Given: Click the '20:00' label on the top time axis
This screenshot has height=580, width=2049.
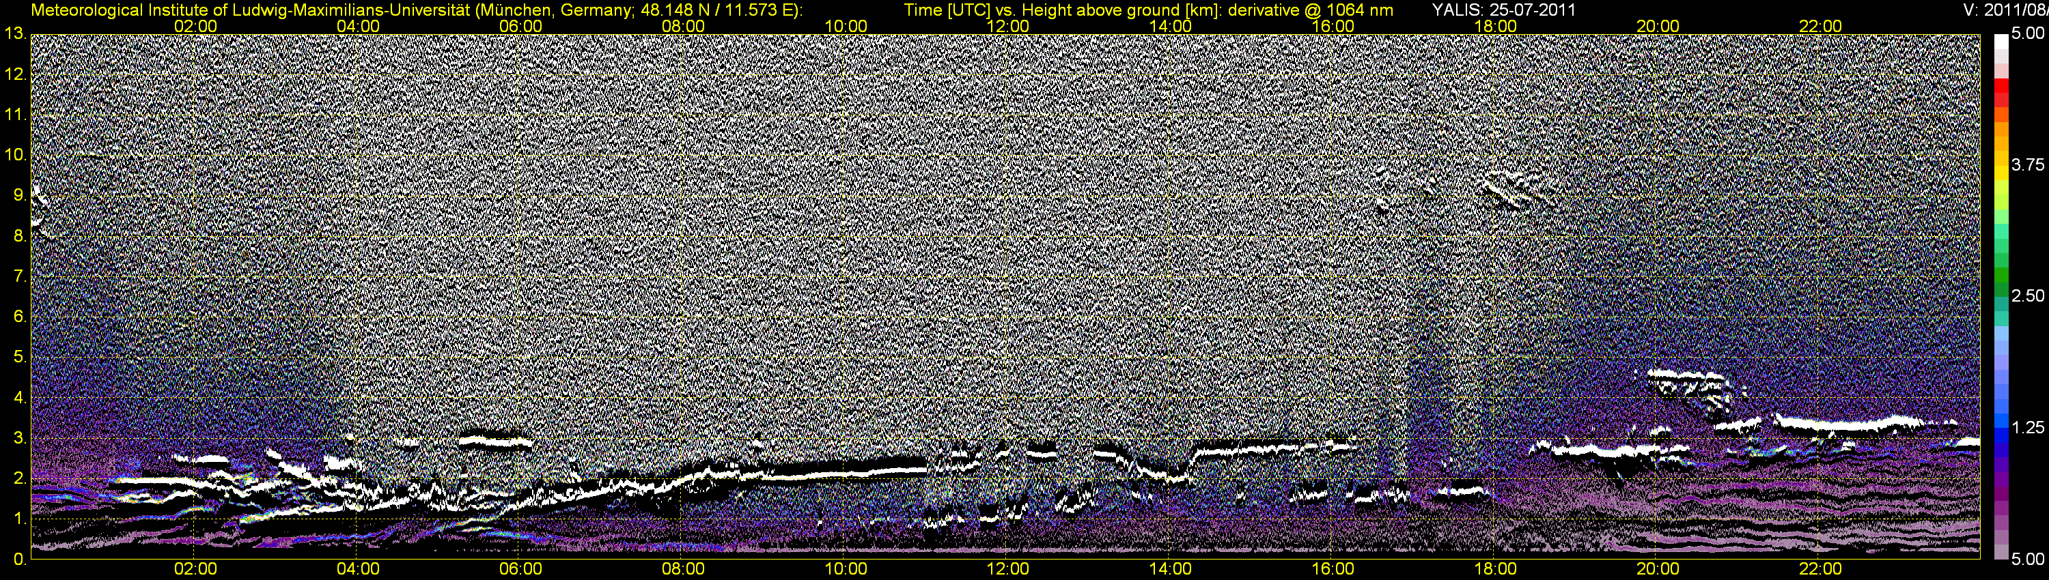Looking at the screenshot, I should (1658, 26).
